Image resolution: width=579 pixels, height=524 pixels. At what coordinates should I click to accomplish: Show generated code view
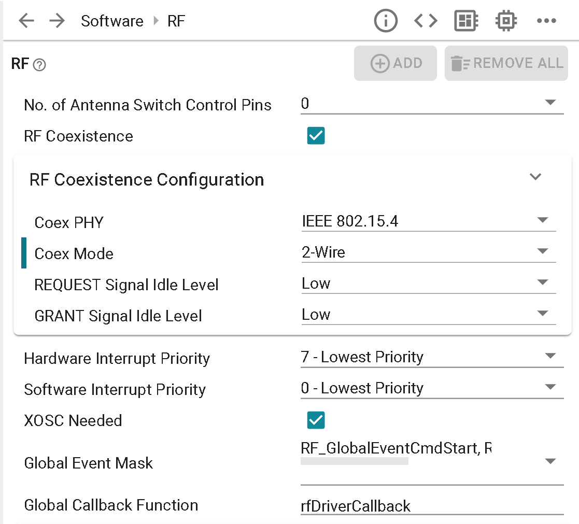[x=425, y=21]
